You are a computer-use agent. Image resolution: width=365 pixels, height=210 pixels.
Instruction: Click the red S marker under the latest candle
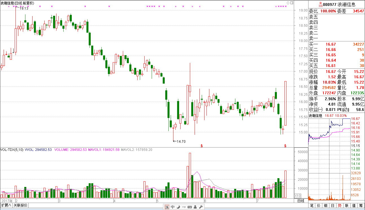pos(286,146)
